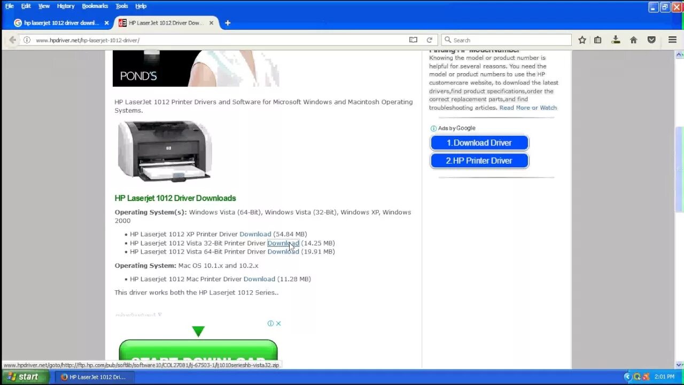
Task: Select the HP LaserJet 1012 Dri... taskbar button
Action: point(94,377)
